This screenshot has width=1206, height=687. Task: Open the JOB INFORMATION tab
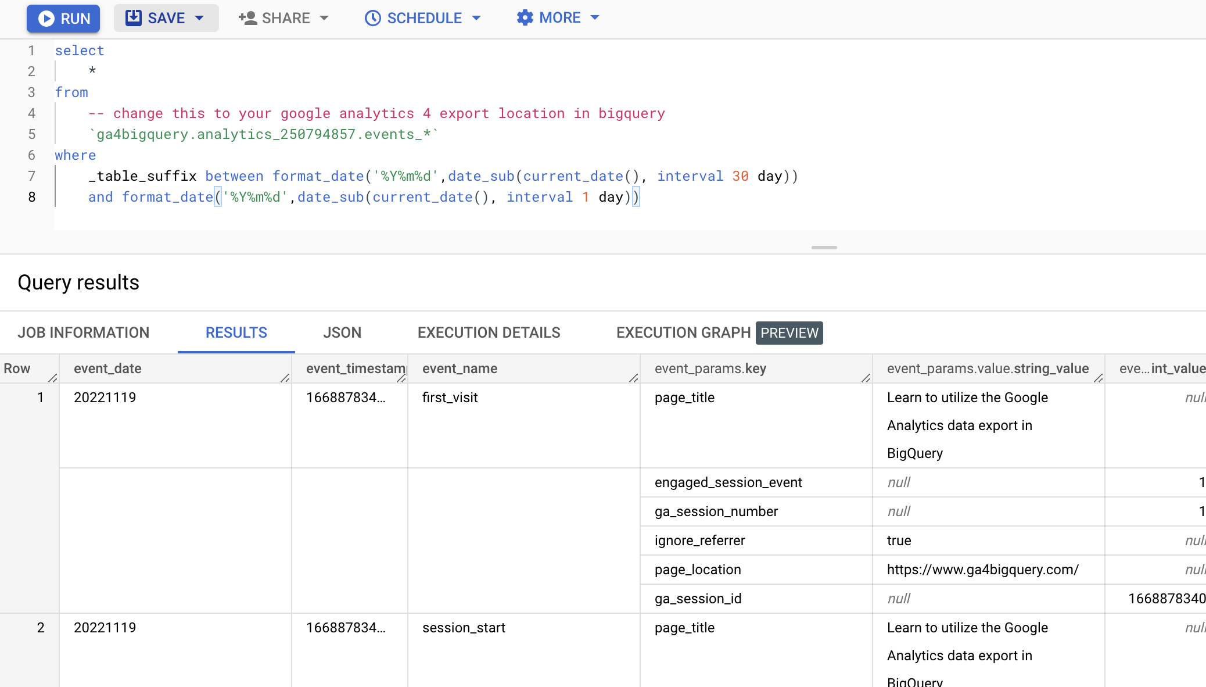point(84,332)
